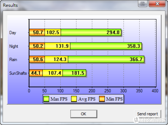Click the yellow Avg FPS legend swatch
This screenshot has width=168, height=125.
[74, 99]
